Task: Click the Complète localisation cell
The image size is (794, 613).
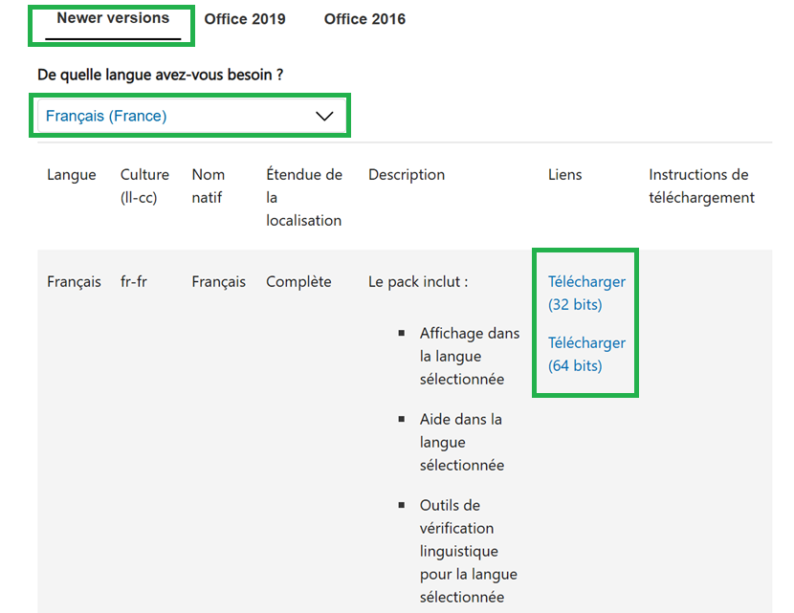Action: pos(298,281)
